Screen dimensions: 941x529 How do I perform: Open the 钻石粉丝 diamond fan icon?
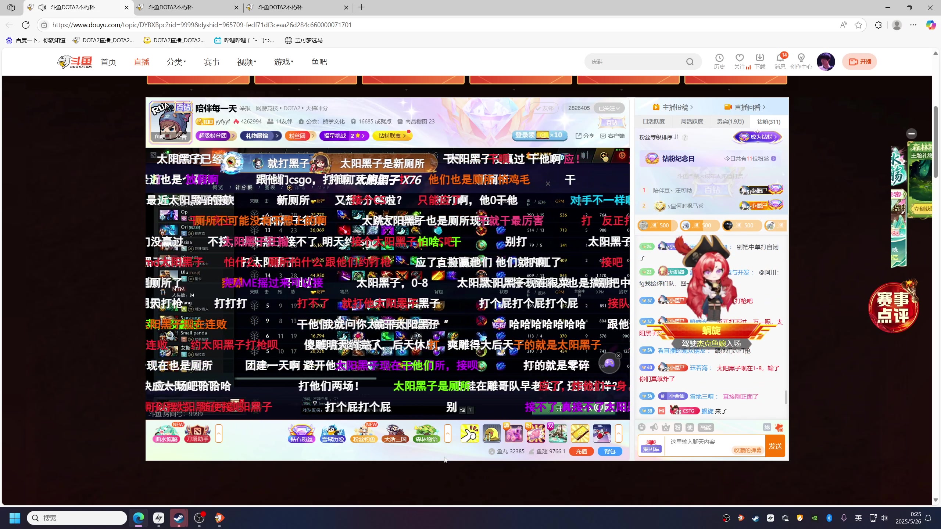point(301,434)
